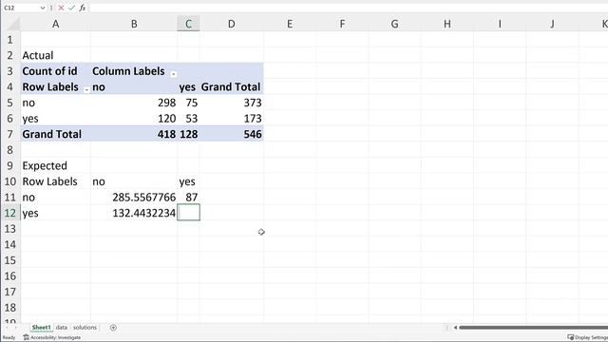This screenshot has height=342, width=608.
Task: Click the cell with value 173
Action: coord(232,118)
